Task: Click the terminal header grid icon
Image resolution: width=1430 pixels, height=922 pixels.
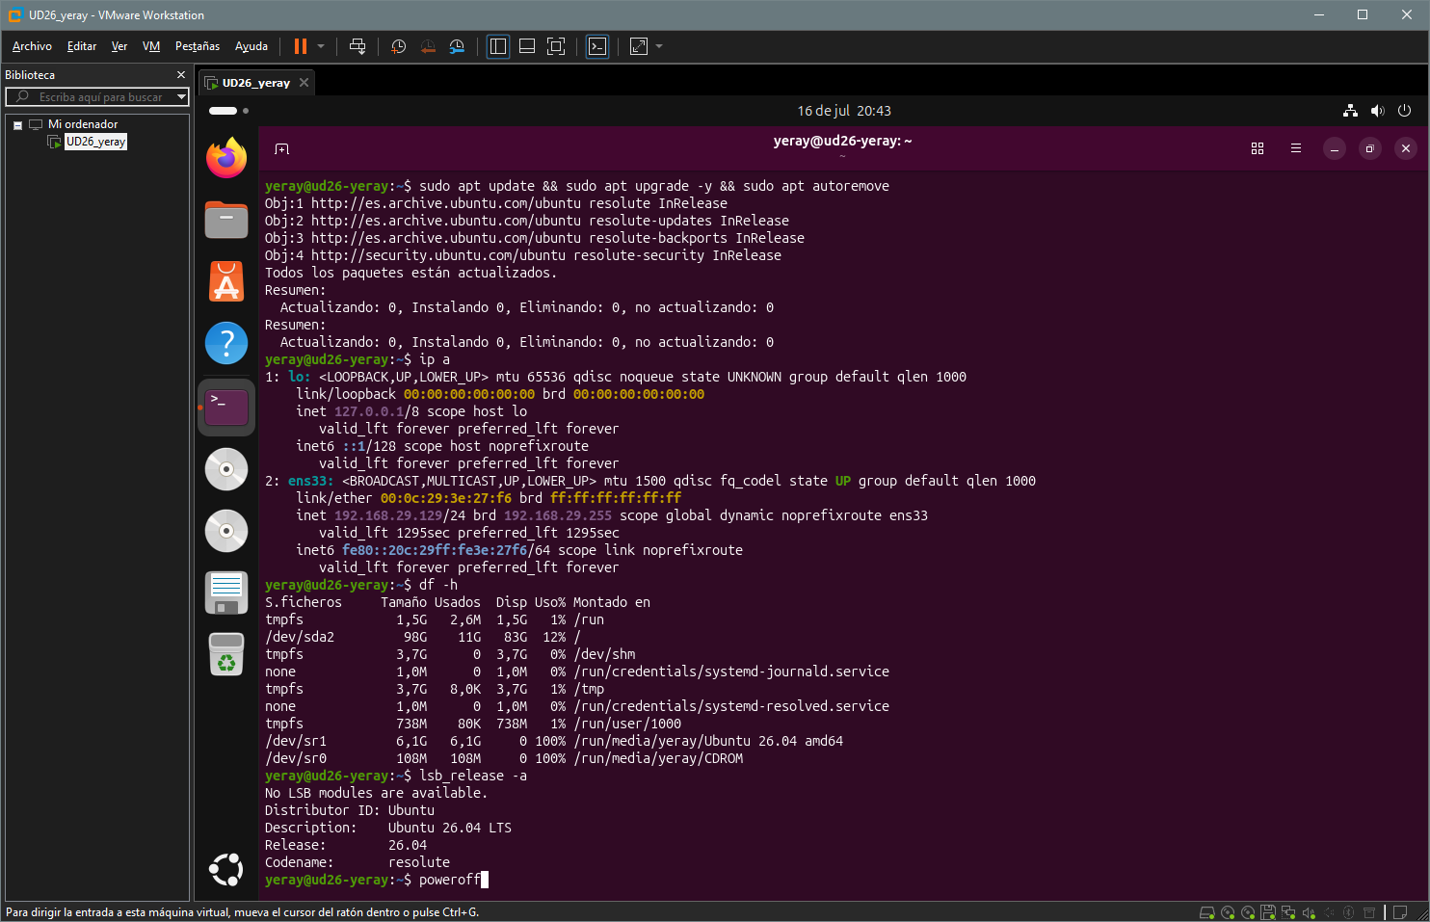Action: coord(1258,148)
